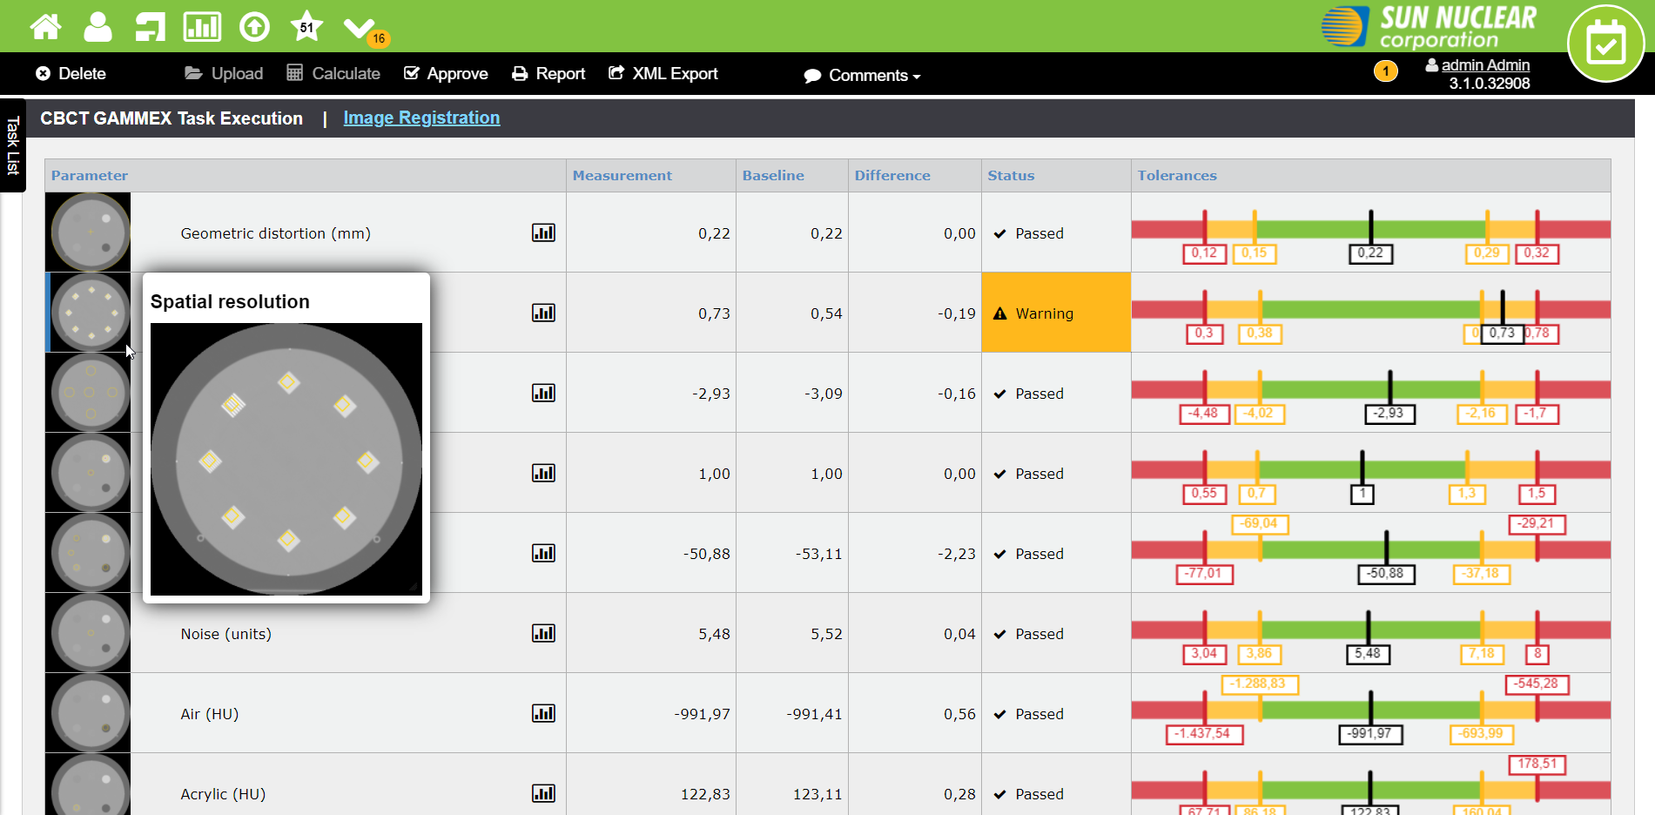The image size is (1655, 815).
Task: Open chart icon for Noise row
Action: [543, 633]
